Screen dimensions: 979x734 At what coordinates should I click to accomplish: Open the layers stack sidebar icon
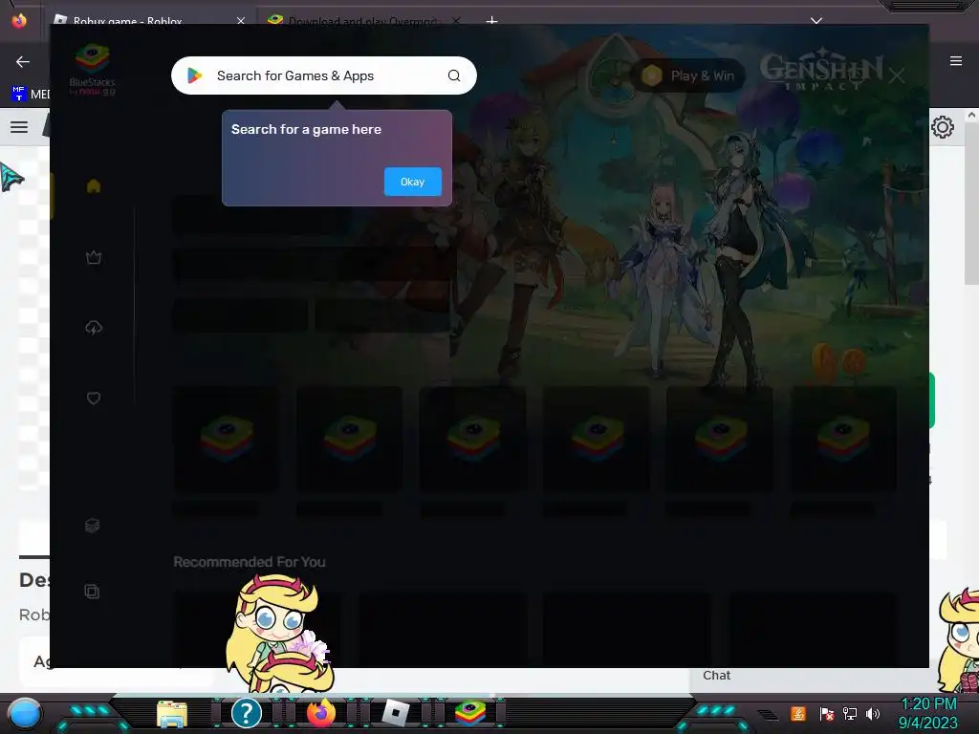(93, 526)
